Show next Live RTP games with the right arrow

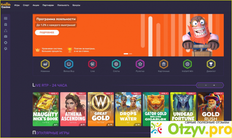coord(214,85)
